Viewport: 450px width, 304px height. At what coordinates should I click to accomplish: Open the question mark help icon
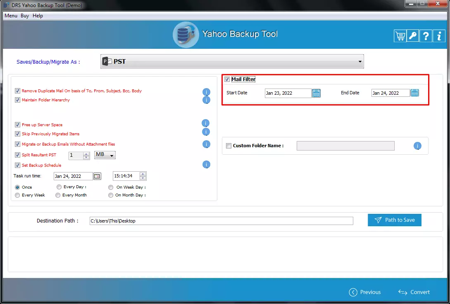tap(426, 36)
